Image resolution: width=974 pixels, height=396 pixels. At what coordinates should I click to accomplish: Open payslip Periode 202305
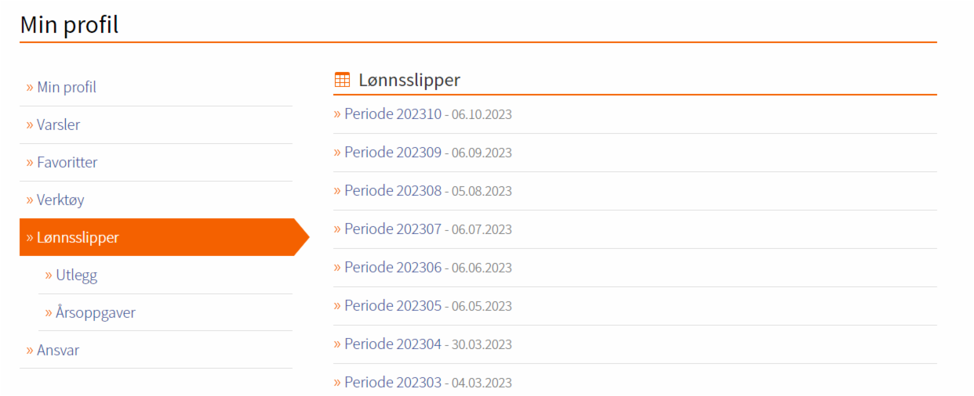pyautogui.click(x=393, y=305)
